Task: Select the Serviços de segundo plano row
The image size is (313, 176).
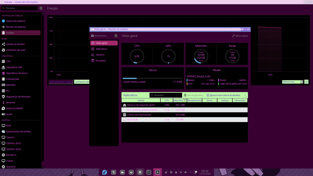Action: [184, 105]
